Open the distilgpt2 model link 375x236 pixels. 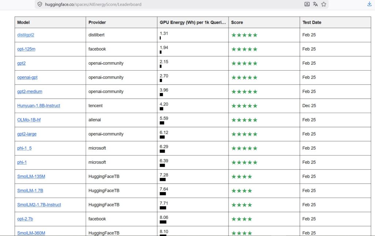click(26, 35)
